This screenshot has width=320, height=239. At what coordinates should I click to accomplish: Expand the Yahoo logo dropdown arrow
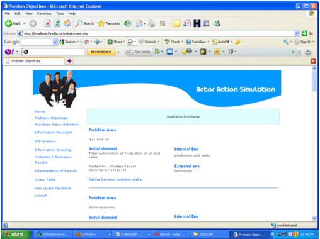tap(17, 52)
